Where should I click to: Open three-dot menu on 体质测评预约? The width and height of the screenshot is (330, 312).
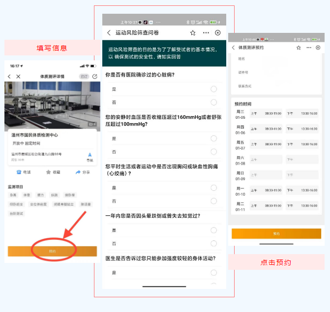point(308,48)
